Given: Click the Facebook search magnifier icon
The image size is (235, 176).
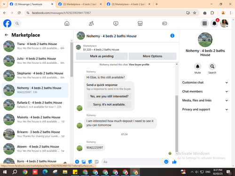Looking at the screenshot, I should tap(17, 23).
